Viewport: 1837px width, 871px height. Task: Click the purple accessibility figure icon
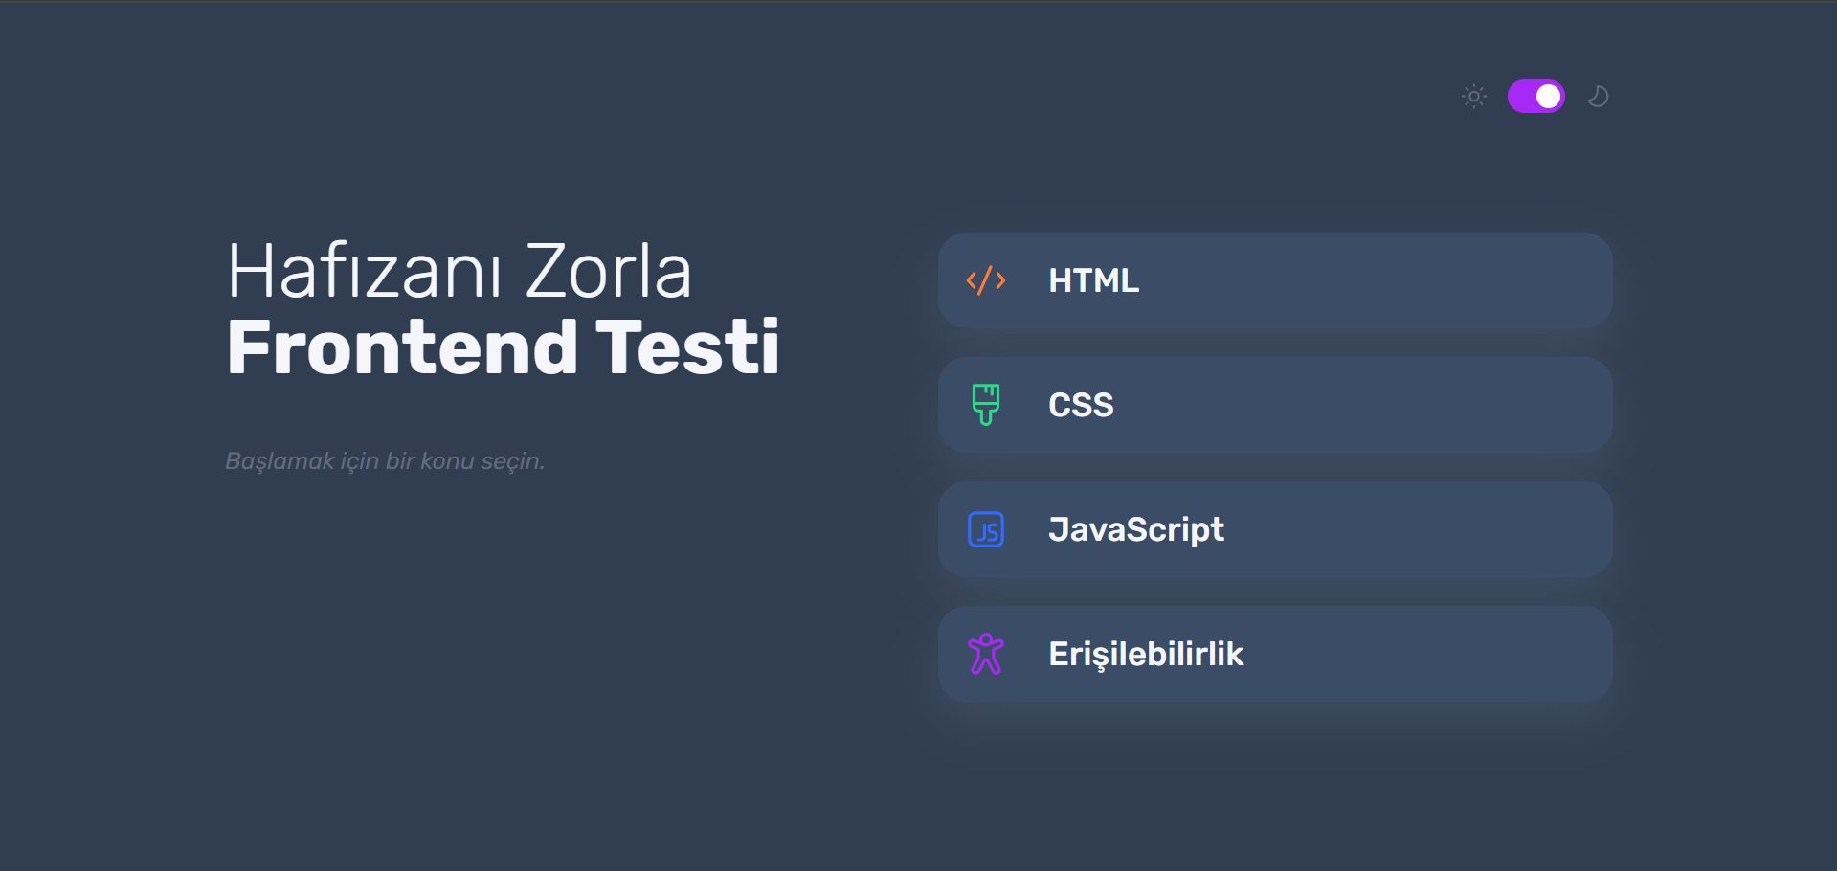pyautogui.click(x=985, y=654)
